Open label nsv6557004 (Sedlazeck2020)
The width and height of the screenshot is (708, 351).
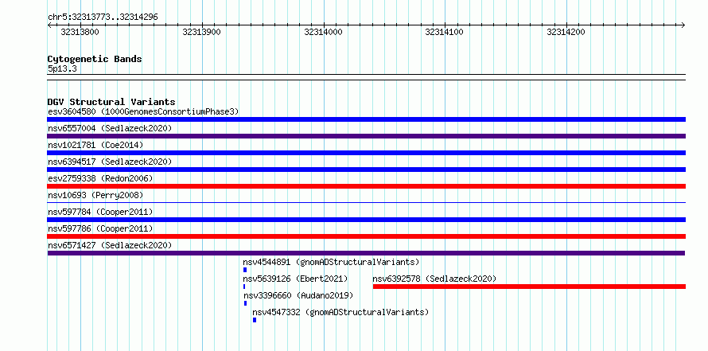click(x=110, y=128)
